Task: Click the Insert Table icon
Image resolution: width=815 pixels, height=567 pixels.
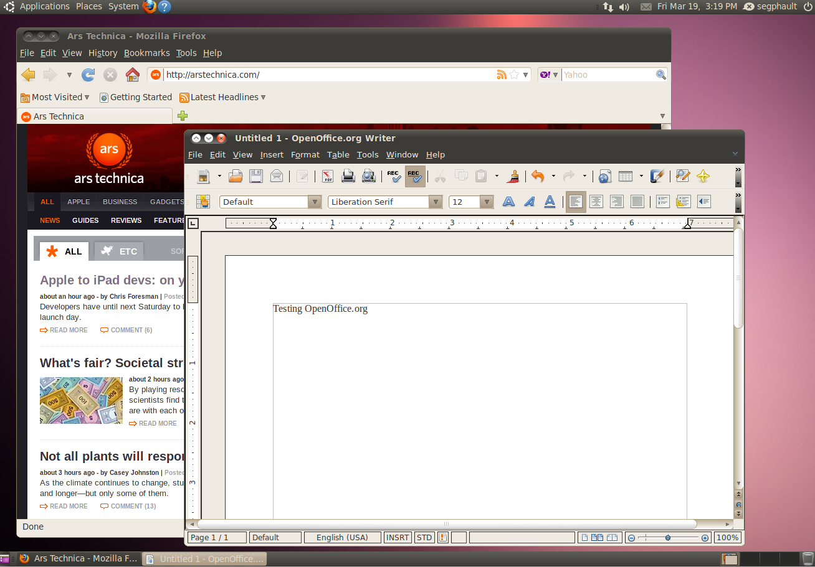Action: coord(626,177)
